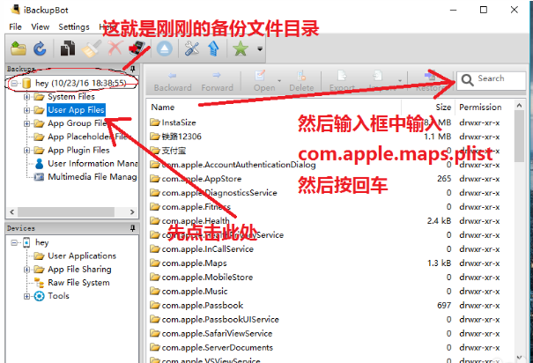Select the InstaSize folder row

[179, 122]
